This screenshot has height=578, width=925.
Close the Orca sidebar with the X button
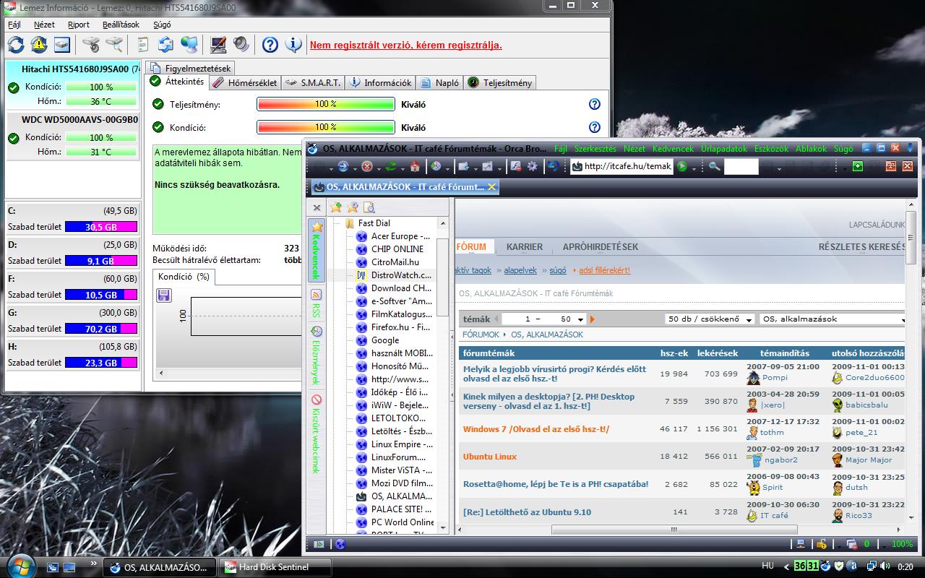point(317,207)
